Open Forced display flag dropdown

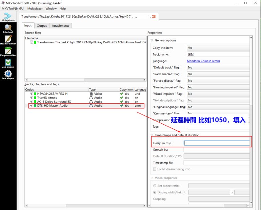pyautogui.click(x=218, y=81)
